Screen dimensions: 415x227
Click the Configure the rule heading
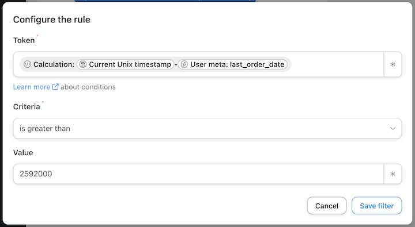point(52,20)
